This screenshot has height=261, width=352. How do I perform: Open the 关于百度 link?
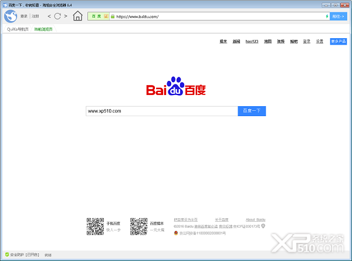tap(222, 219)
